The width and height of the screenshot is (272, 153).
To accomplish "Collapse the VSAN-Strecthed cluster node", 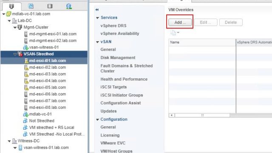I will [15, 54].
